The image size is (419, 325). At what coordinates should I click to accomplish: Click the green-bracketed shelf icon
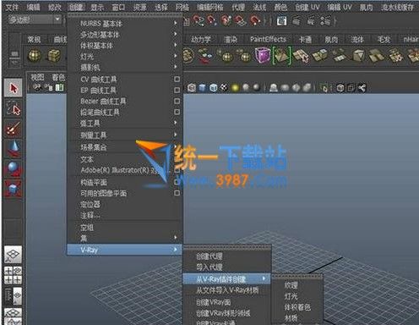[282, 56]
